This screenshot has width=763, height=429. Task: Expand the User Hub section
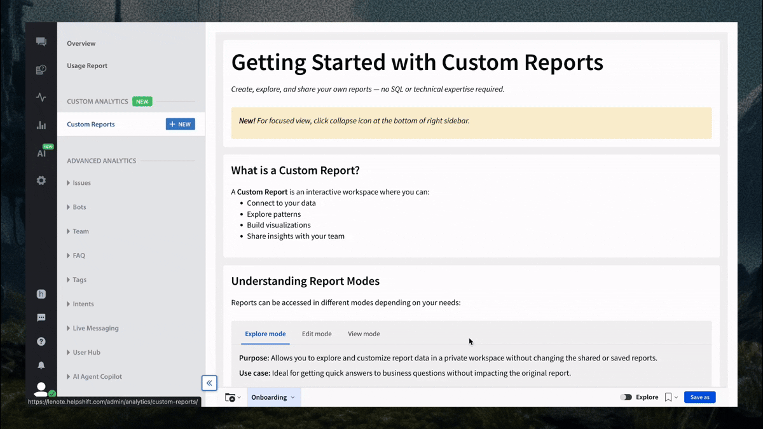point(83,352)
